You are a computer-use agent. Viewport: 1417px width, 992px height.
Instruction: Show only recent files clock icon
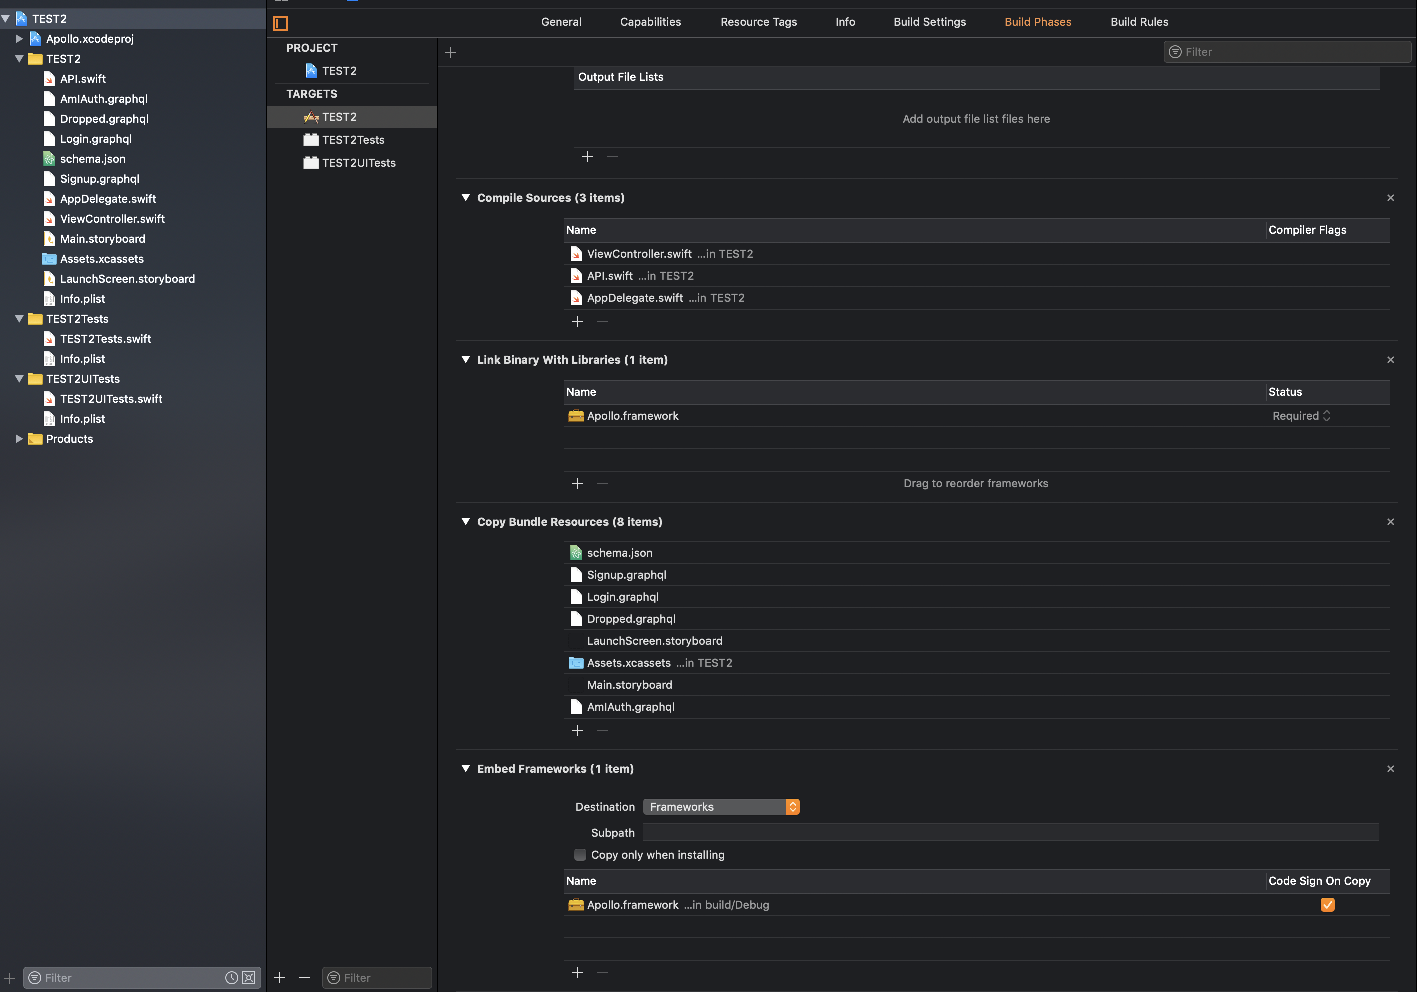point(232,978)
